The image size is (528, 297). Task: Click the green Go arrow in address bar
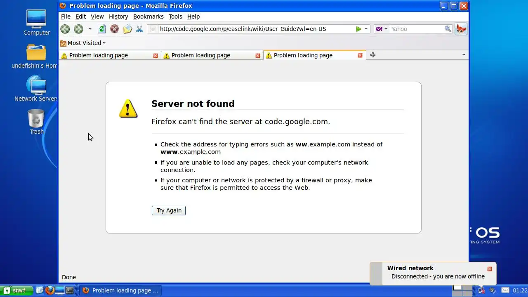click(358, 29)
